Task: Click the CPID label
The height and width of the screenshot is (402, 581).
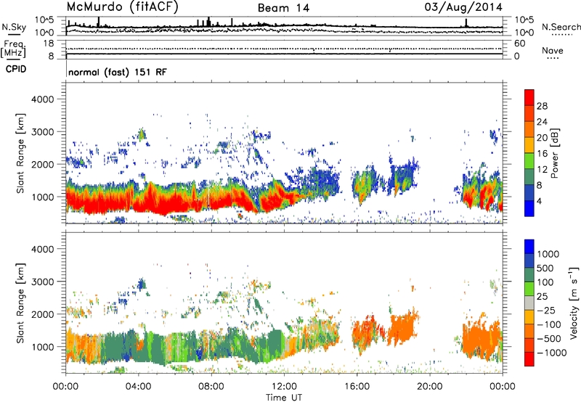Action: (x=16, y=69)
